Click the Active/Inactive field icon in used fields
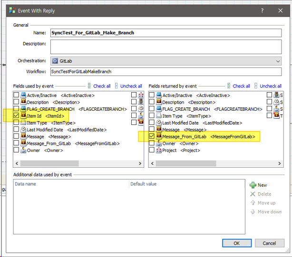The height and width of the screenshot is (257, 292). (23, 95)
